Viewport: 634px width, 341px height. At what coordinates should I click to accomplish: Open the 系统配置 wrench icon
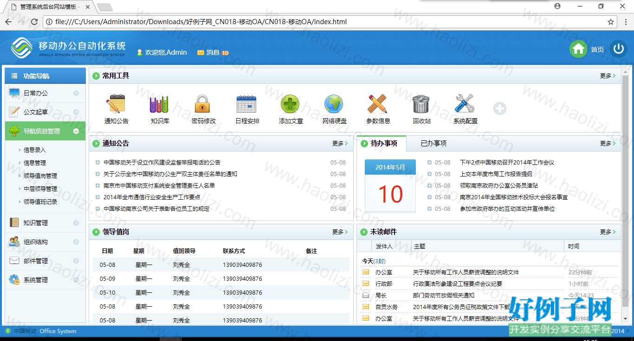pyautogui.click(x=464, y=104)
